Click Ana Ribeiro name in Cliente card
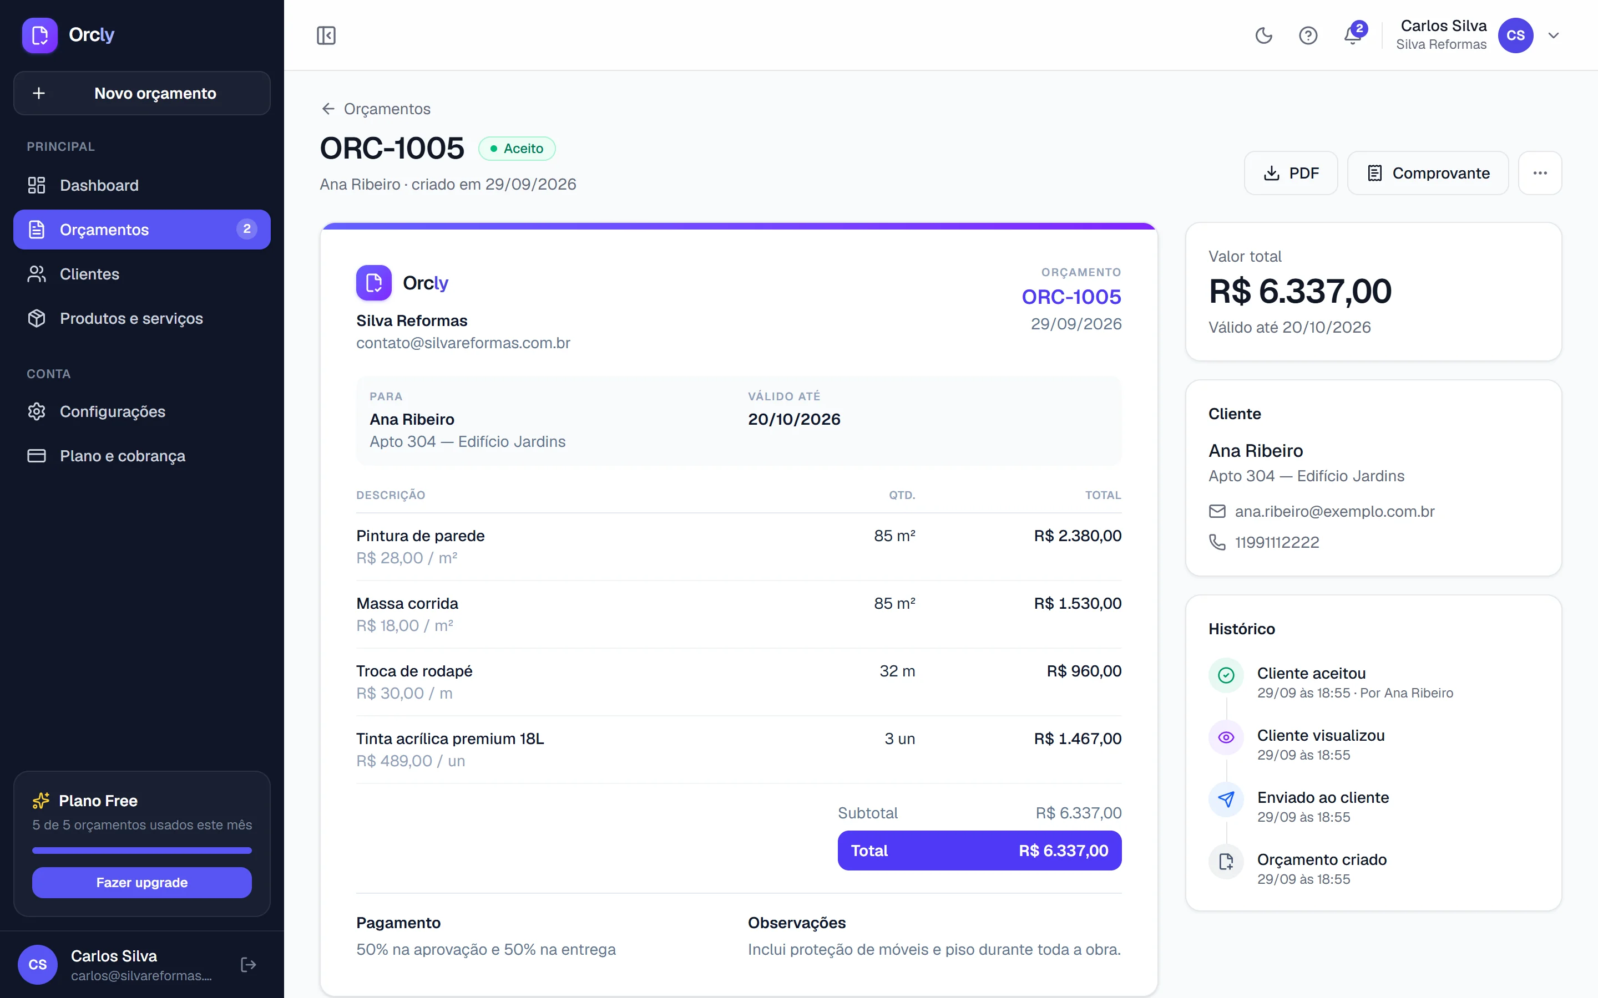Image resolution: width=1598 pixels, height=998 pixels. (1255, 451)
